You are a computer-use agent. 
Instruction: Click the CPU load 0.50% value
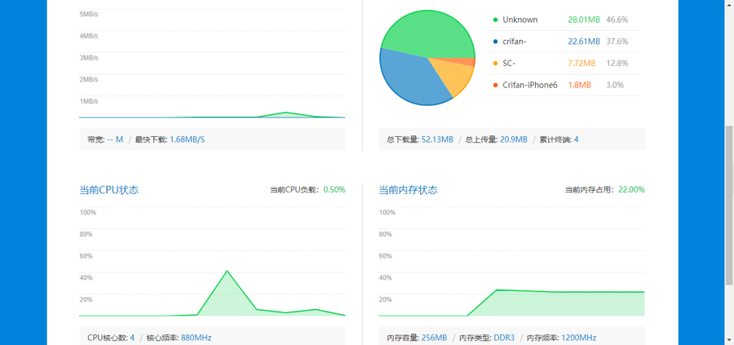pos(334,189)
